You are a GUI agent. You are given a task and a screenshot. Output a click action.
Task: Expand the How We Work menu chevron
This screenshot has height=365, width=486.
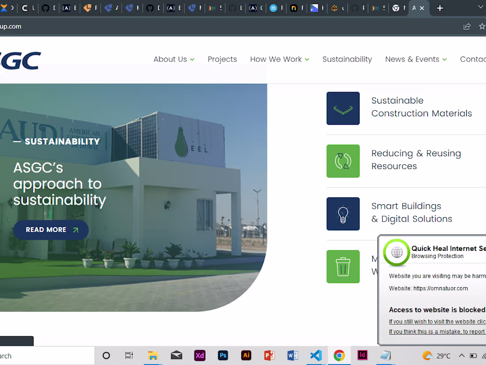(308, 59)
